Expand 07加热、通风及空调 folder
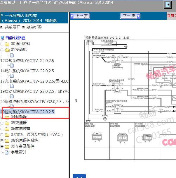Screen dimensions: 176x178 pos(2,135)
